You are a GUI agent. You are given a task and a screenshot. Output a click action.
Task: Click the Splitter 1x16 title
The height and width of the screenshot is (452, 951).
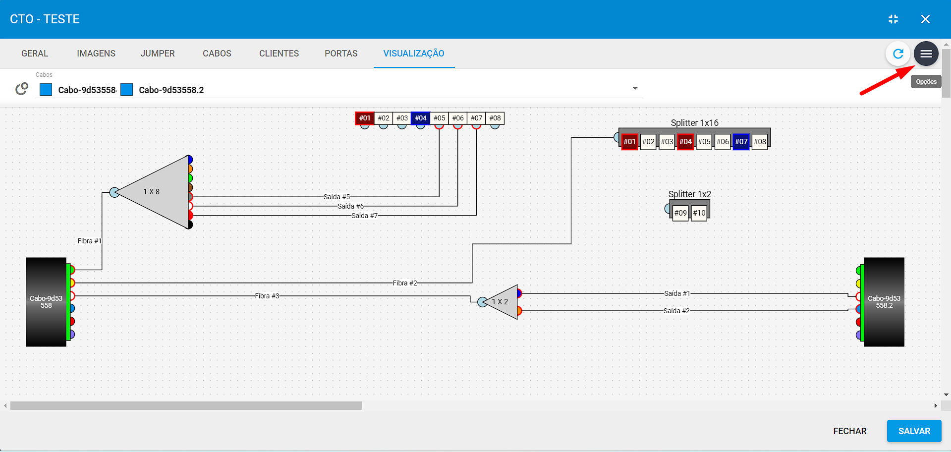[x=694, y=123]
